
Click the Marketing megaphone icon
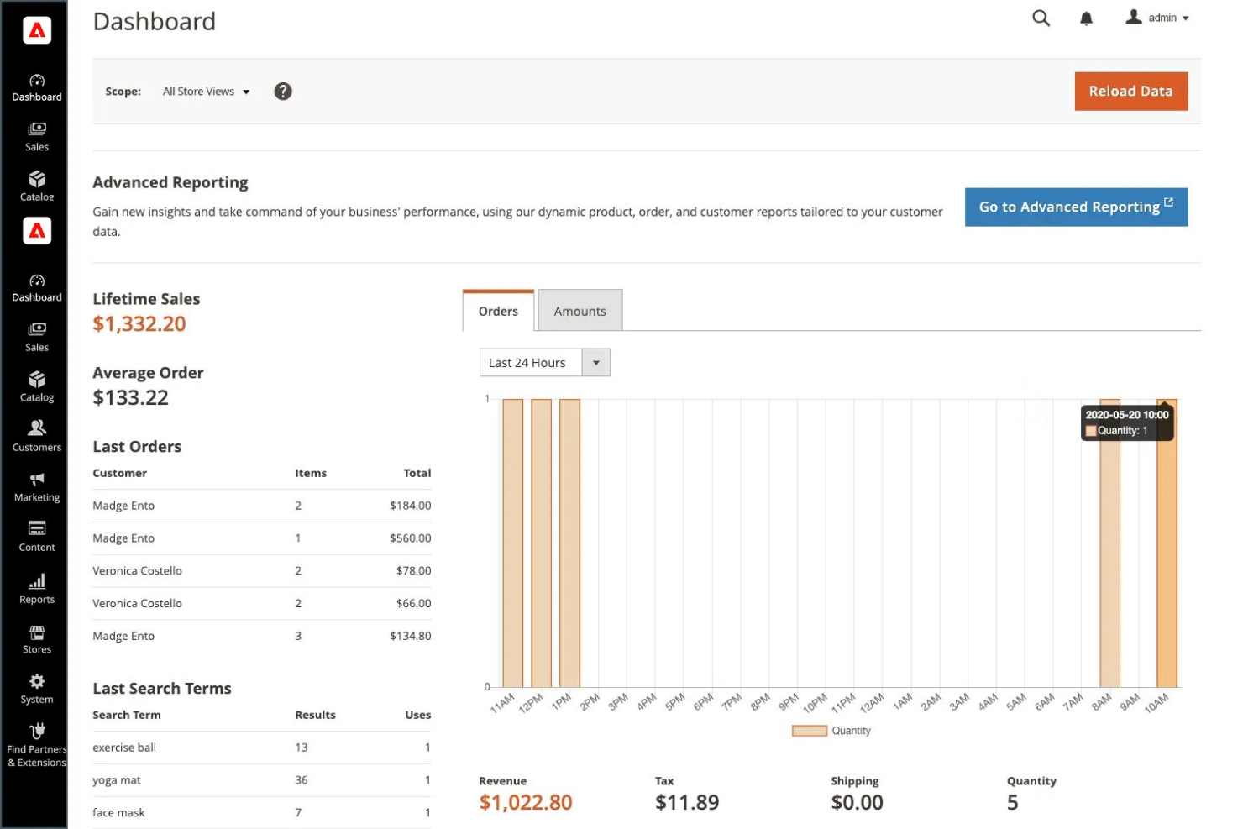tap(36, 485)
